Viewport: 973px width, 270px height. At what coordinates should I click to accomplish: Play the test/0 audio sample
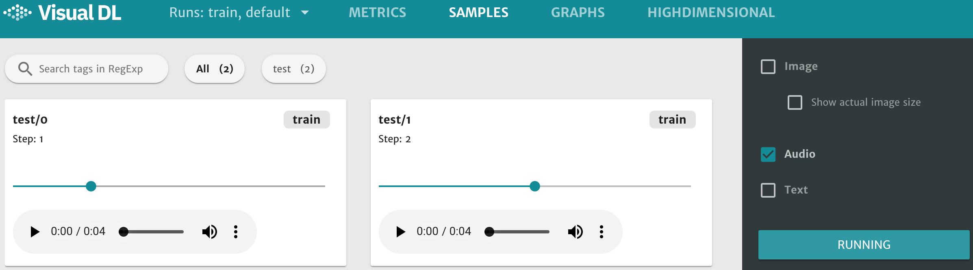pos(35,232)
